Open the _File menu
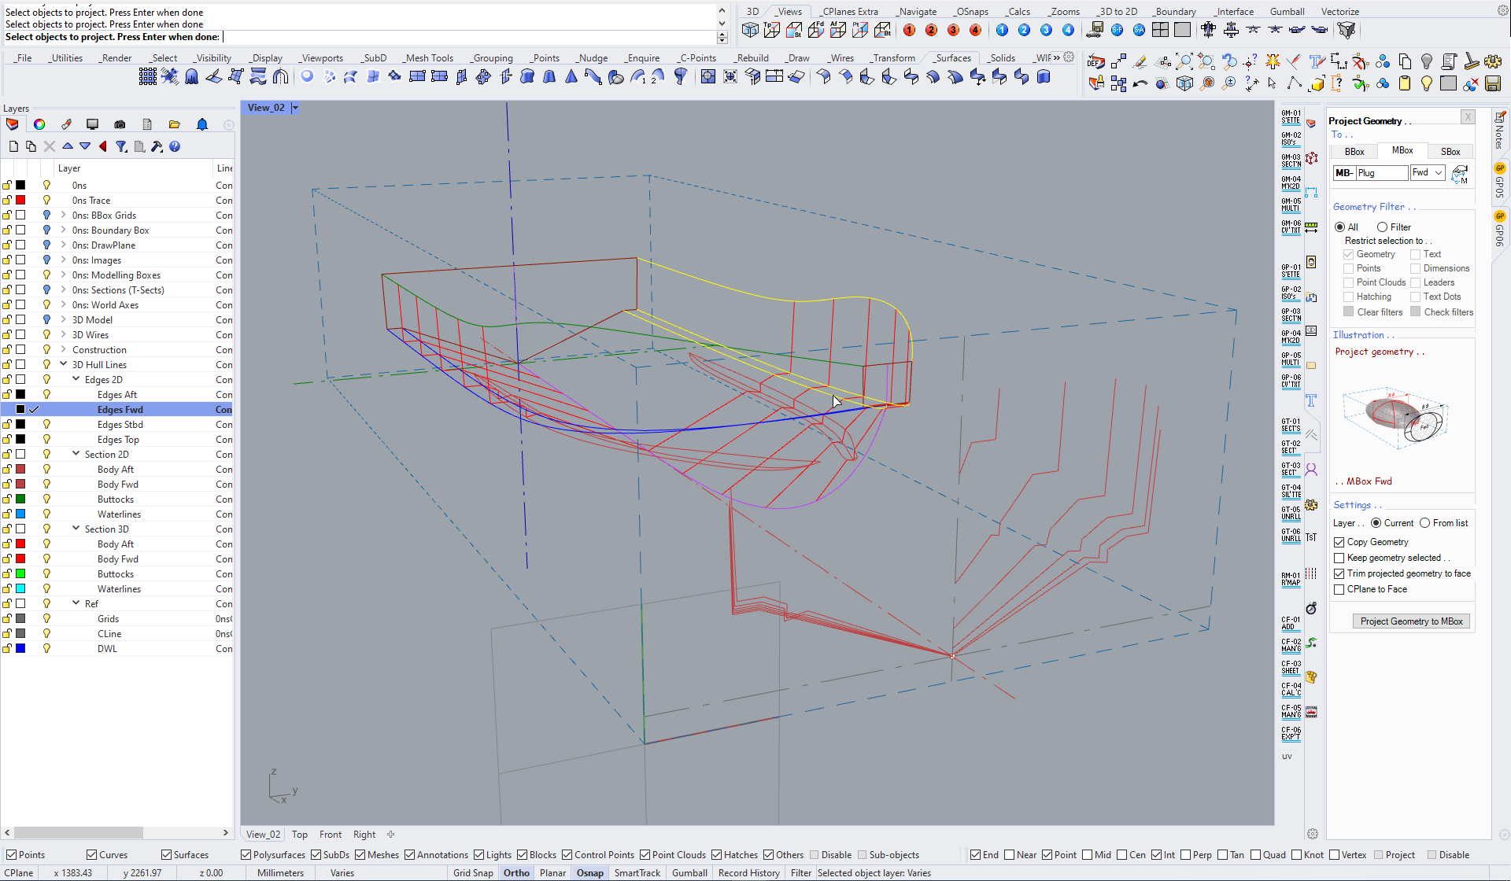Viewport: 1511px width, 881px height. 23,57
